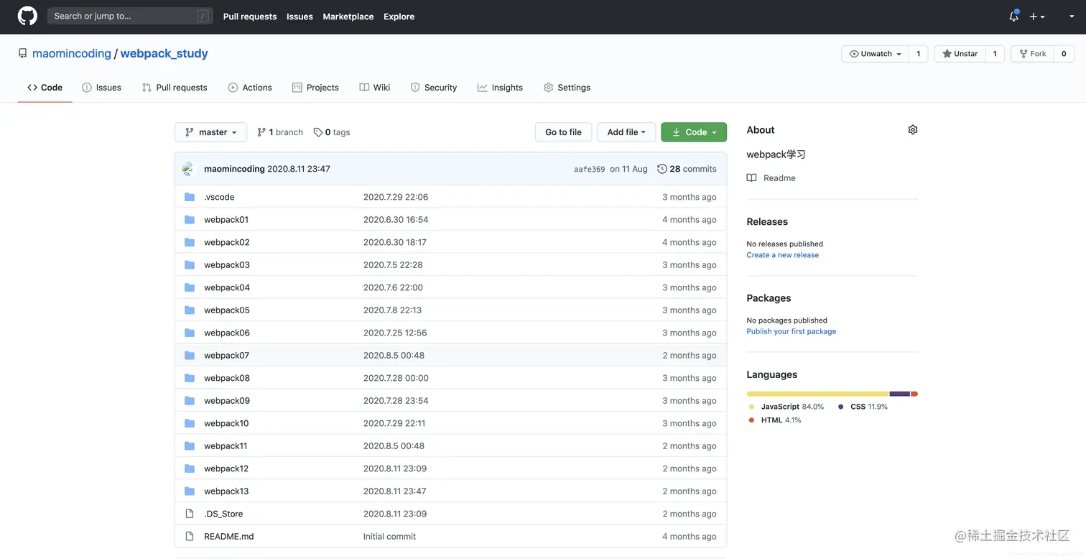Click the watchers count 1
1086x559 pixels.
tap(918, 54)
